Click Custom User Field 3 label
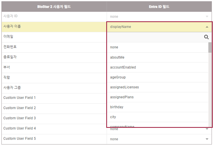The width and height of the screenshot is (213, 147). coord(19,118)
